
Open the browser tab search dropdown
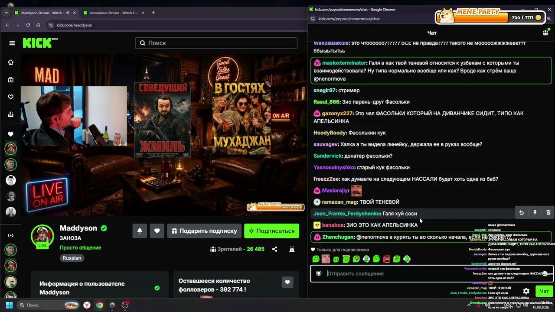tap(6, 13)
